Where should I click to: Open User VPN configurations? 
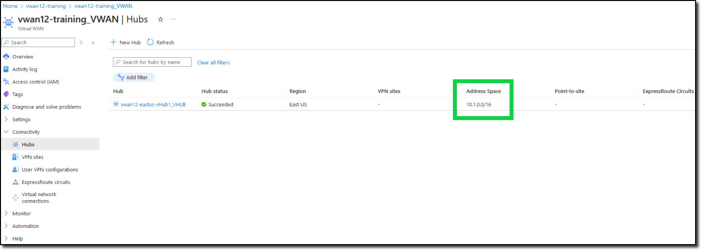pos(50,170)
